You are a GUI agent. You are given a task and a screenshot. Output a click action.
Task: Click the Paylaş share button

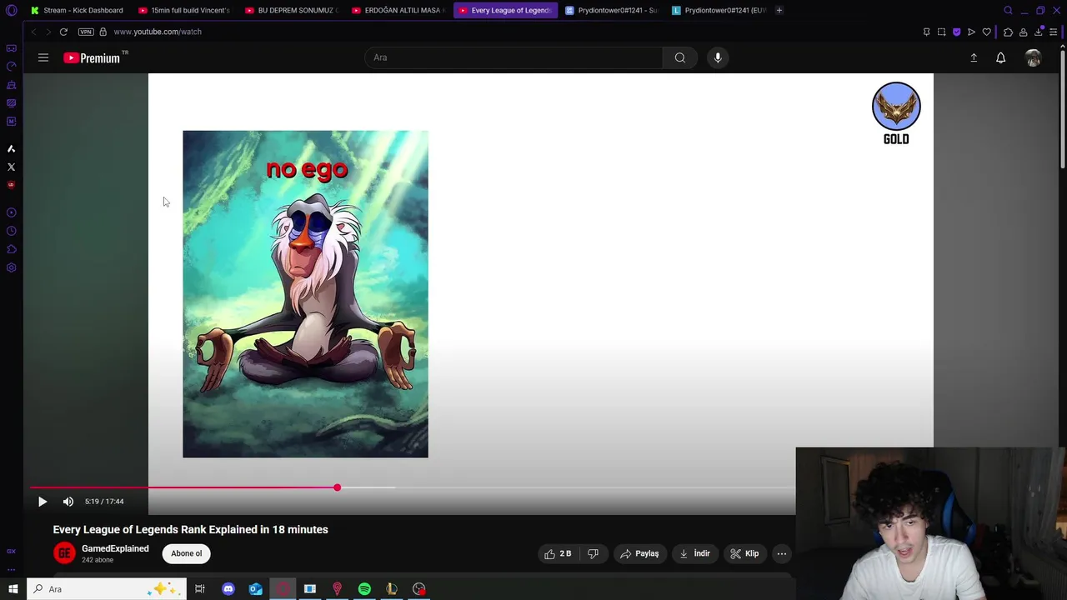click(x=639, y=553)
